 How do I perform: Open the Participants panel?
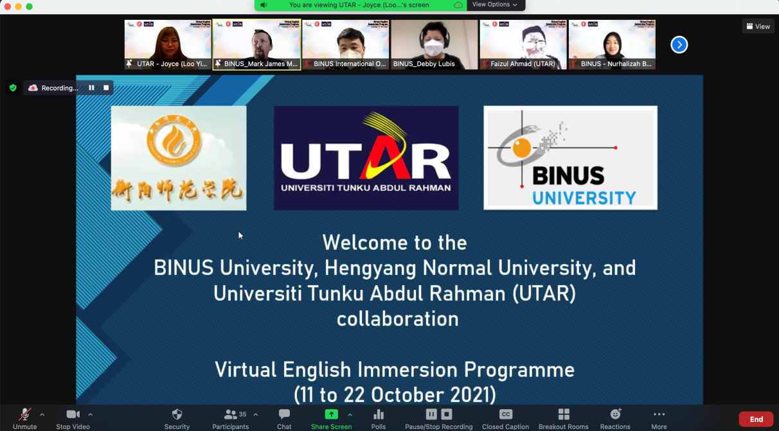click(x=230, y=415)
